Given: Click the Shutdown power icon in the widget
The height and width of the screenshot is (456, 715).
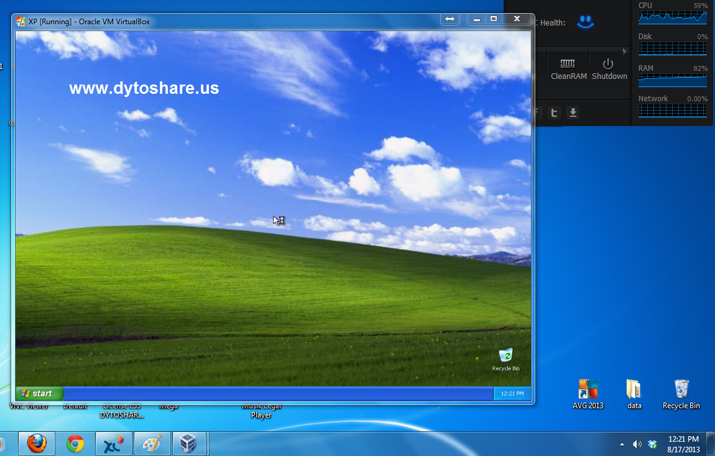Looking at the screenshot, I should tap(609, 64).
